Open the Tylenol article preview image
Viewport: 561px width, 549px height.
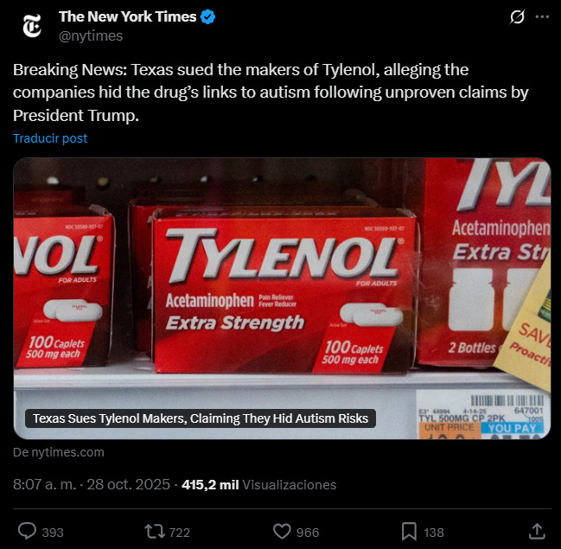[x=282, y=298]
